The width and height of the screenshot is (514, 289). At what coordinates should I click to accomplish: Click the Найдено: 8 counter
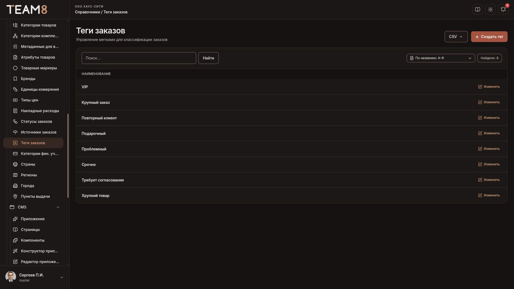[489, 58]
